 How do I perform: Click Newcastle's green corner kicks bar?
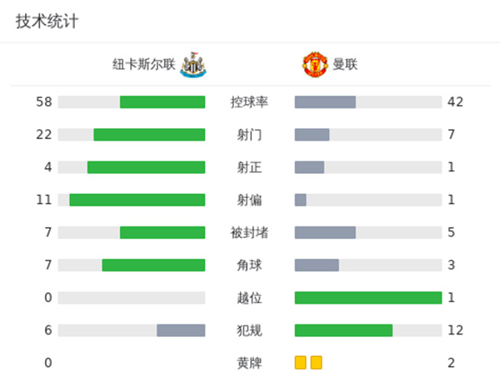[153, 265]
